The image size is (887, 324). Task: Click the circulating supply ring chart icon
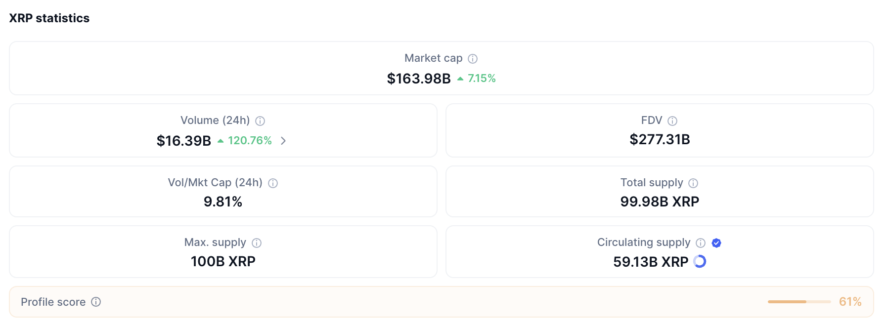pyautogui.click(x=700, y=261)
